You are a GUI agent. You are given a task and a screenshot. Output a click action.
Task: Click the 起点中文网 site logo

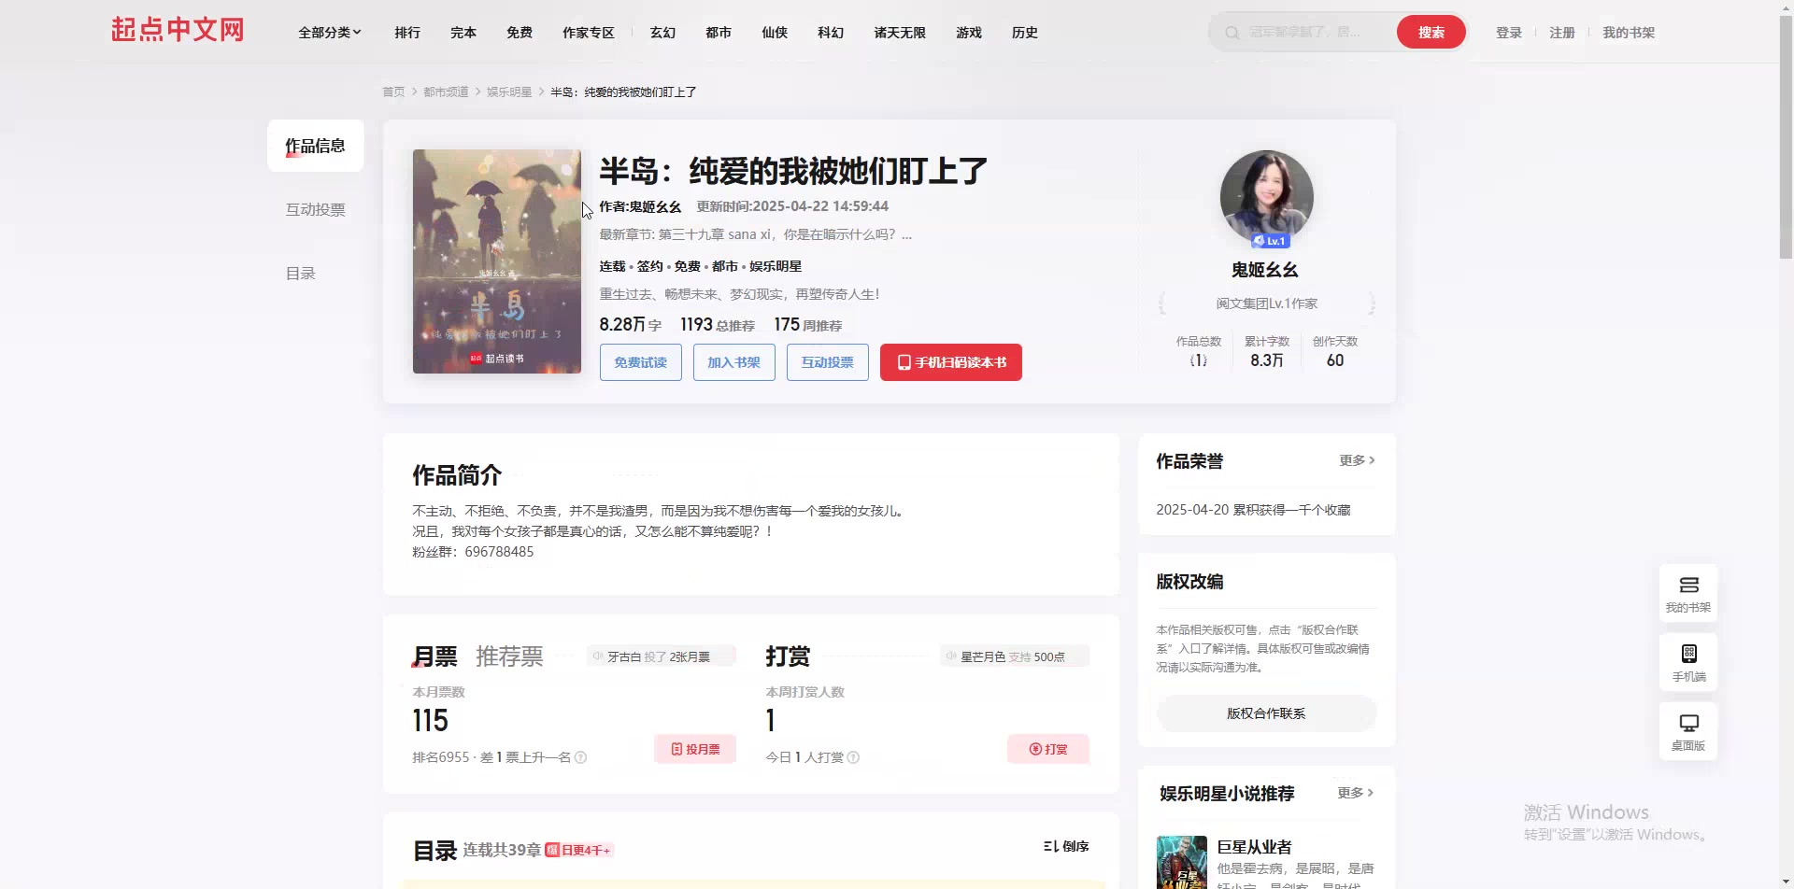(178, 30)
